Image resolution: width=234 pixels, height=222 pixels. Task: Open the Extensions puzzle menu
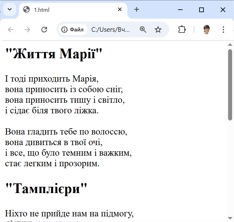click(x=182, y=30)
